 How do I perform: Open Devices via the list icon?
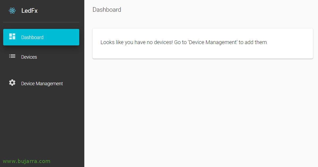click(12, 56)
